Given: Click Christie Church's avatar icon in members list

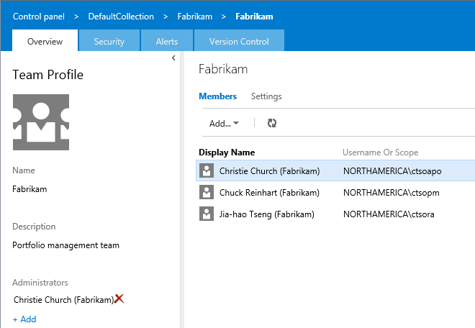Looking at the screenshot, I should 207,170.
